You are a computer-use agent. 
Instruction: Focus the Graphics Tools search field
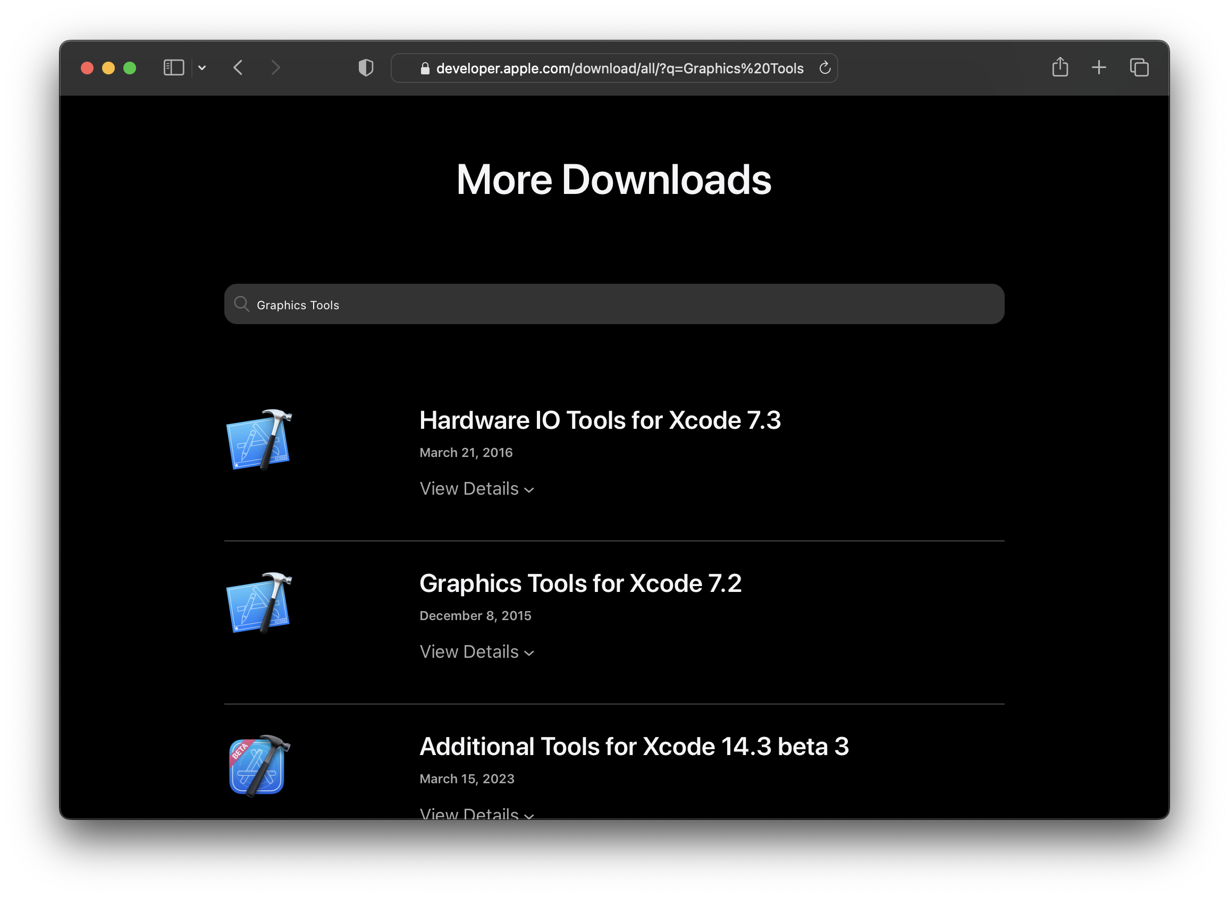614,304
